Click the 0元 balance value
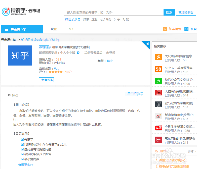Viewport: 197px width, 169px height. click(56, 69)
